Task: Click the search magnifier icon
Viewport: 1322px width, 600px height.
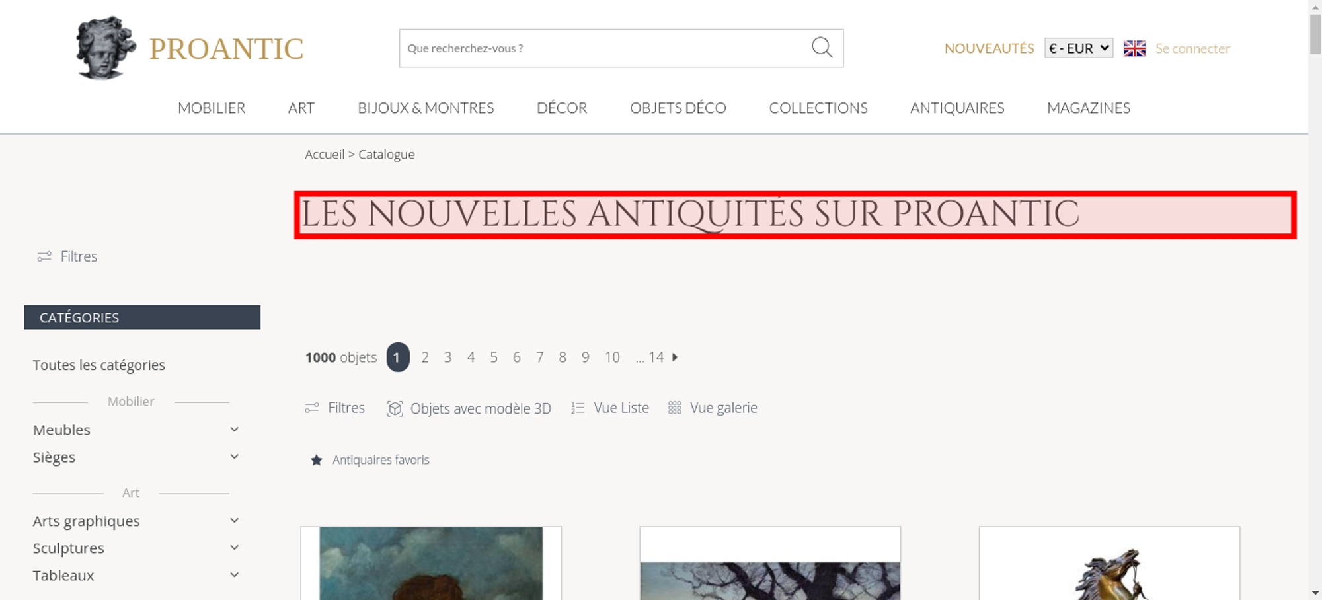Action: click(x=822, y=48)
